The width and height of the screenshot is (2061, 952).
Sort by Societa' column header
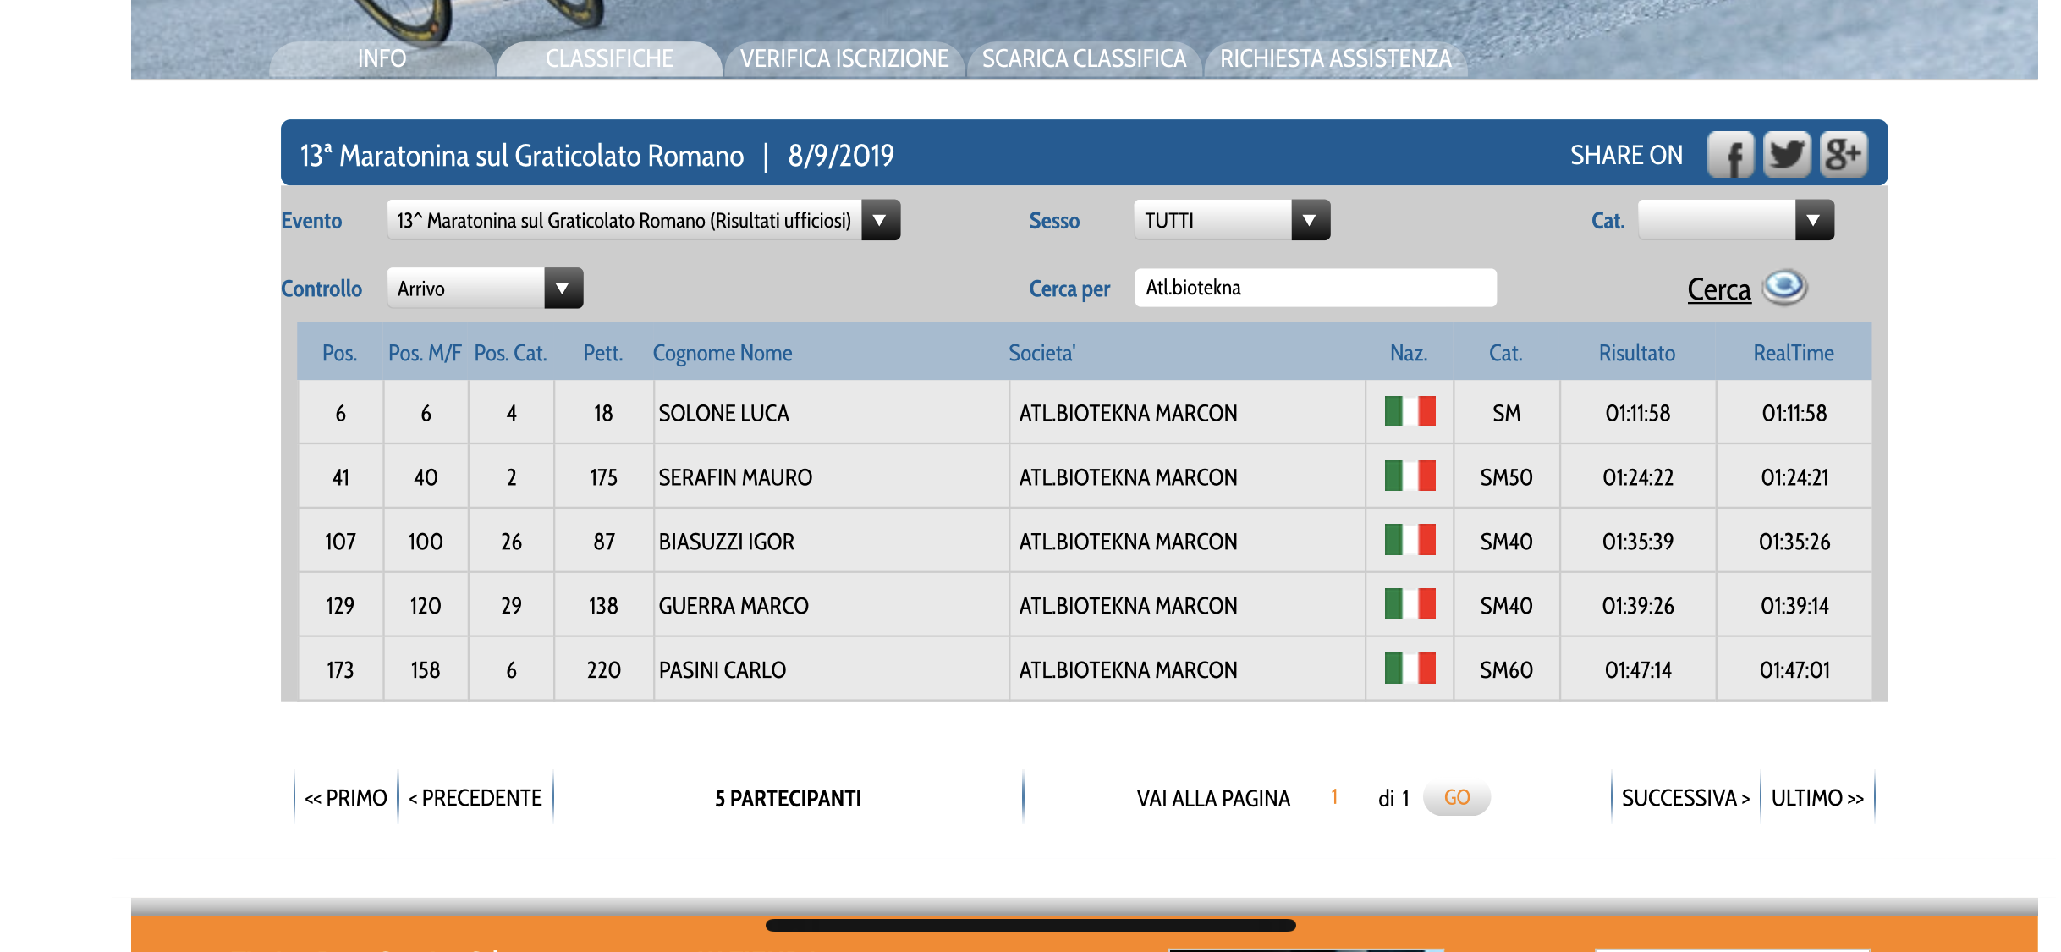point(1041,353)
